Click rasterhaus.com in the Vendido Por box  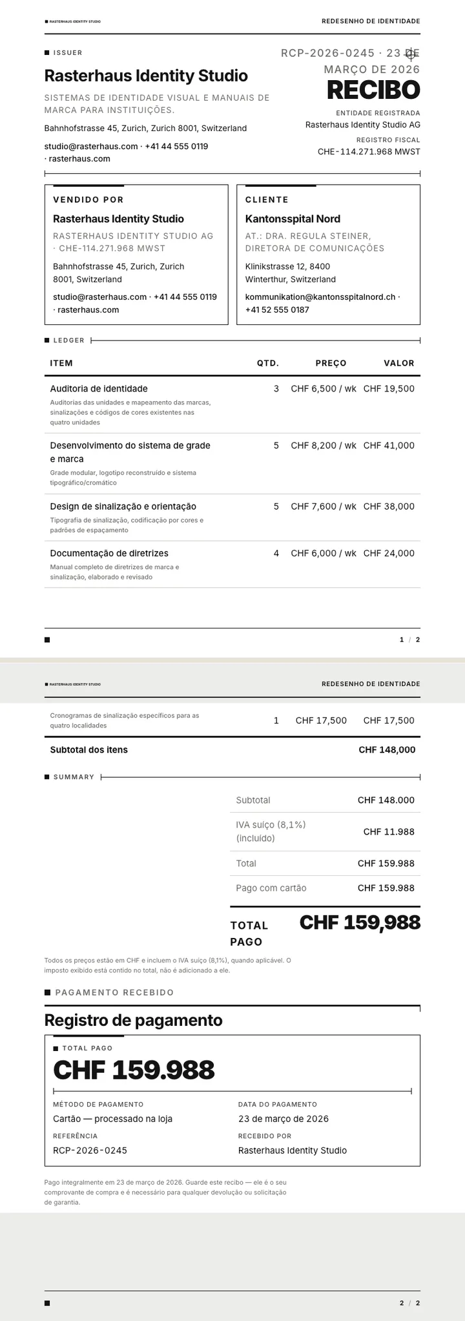tap(88, 310)
